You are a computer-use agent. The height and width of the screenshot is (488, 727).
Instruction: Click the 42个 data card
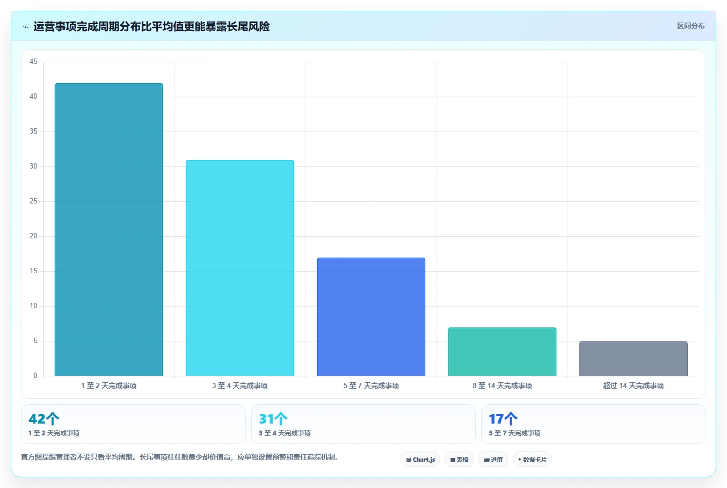coord(133,424)
